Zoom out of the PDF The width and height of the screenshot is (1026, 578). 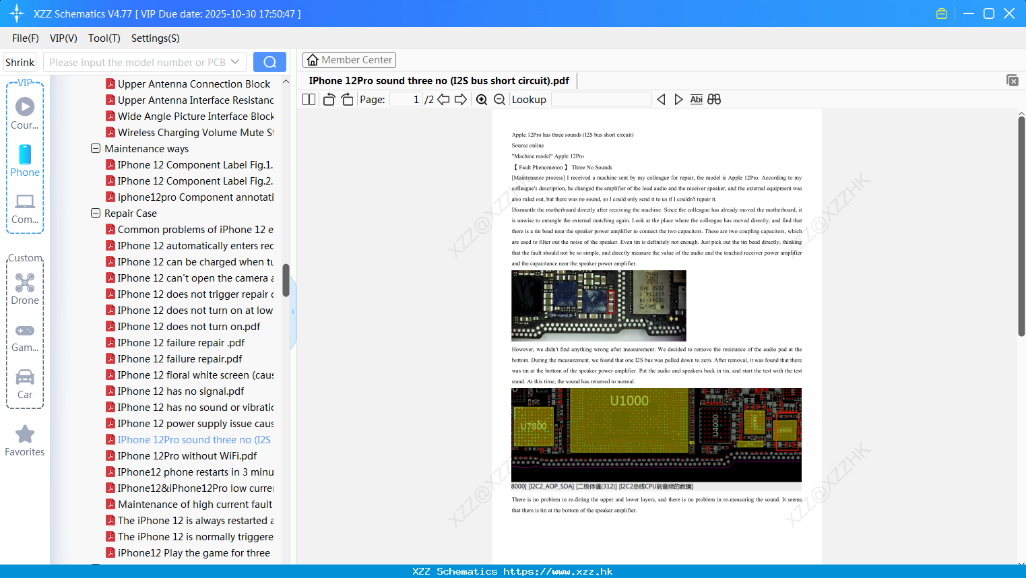tap(499, 99)
